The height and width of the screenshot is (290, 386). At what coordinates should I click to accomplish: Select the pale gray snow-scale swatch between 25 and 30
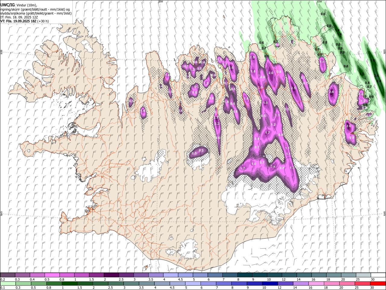click(x=363, y=275)
